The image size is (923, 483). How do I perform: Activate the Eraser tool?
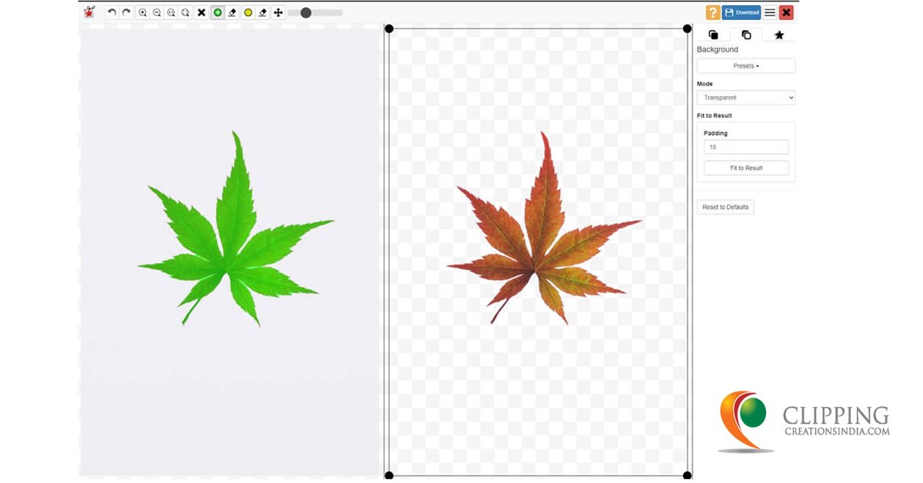click(232, 12)
